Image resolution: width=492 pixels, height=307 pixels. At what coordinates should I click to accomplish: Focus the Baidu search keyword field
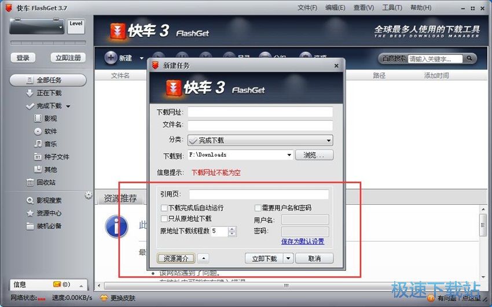(435, 58)
